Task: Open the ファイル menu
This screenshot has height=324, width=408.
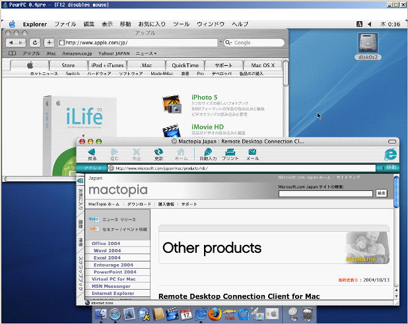Action: tap(65, 24)
